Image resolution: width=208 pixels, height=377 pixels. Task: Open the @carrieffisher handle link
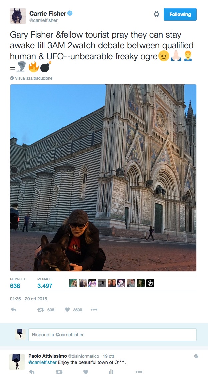(43, 20)
